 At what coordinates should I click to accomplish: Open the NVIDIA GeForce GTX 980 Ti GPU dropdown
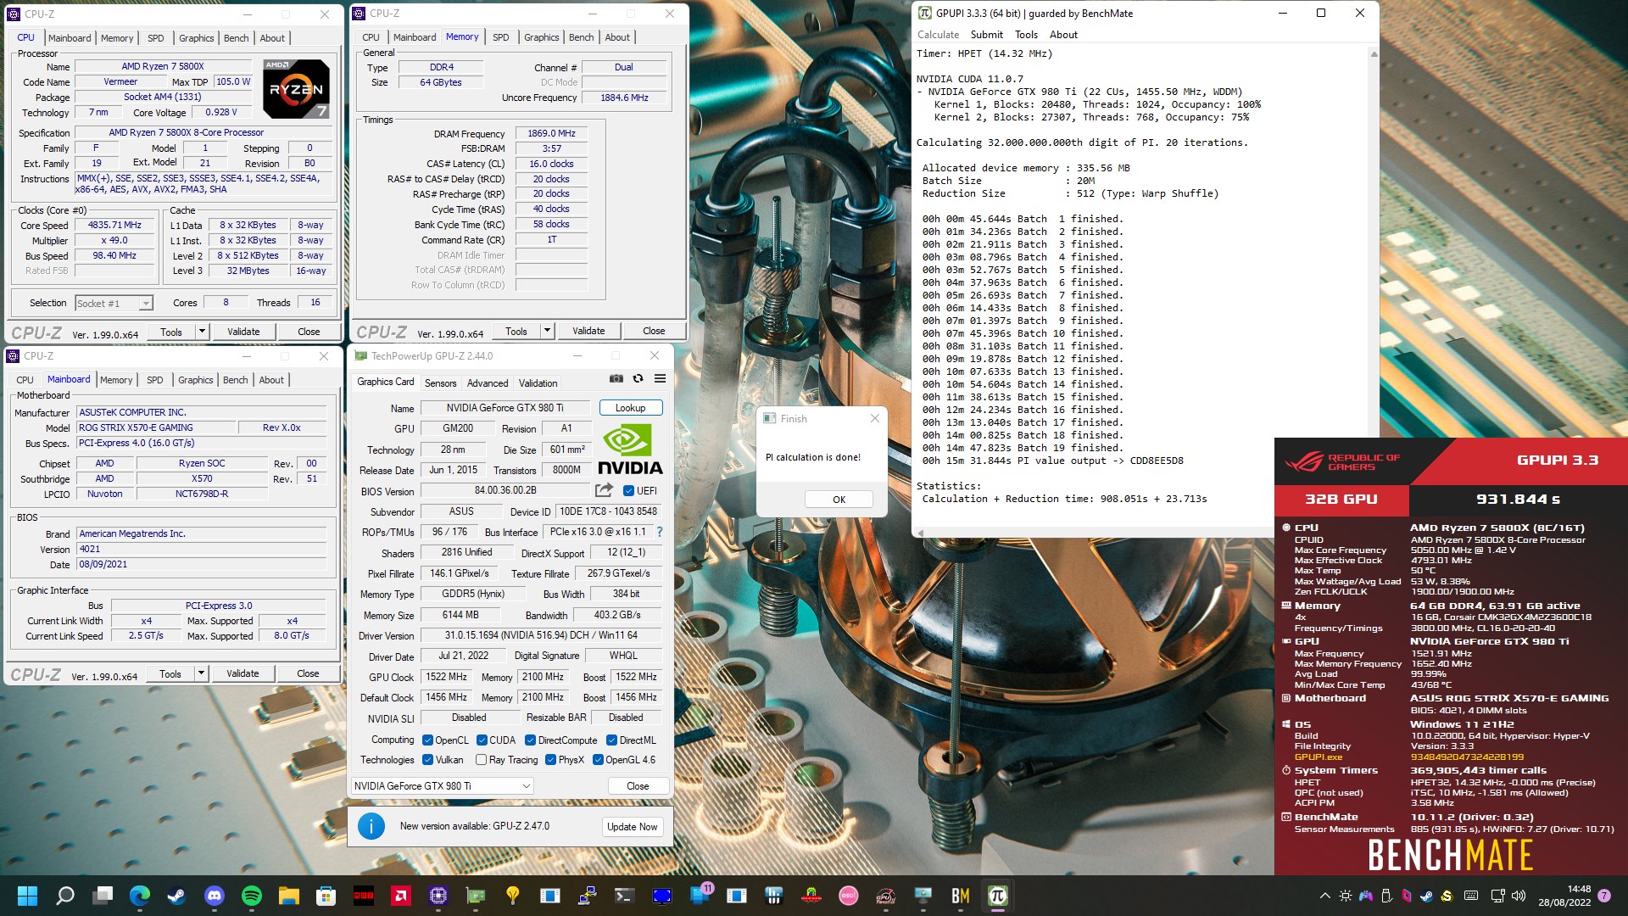click(x=443, y=786)
